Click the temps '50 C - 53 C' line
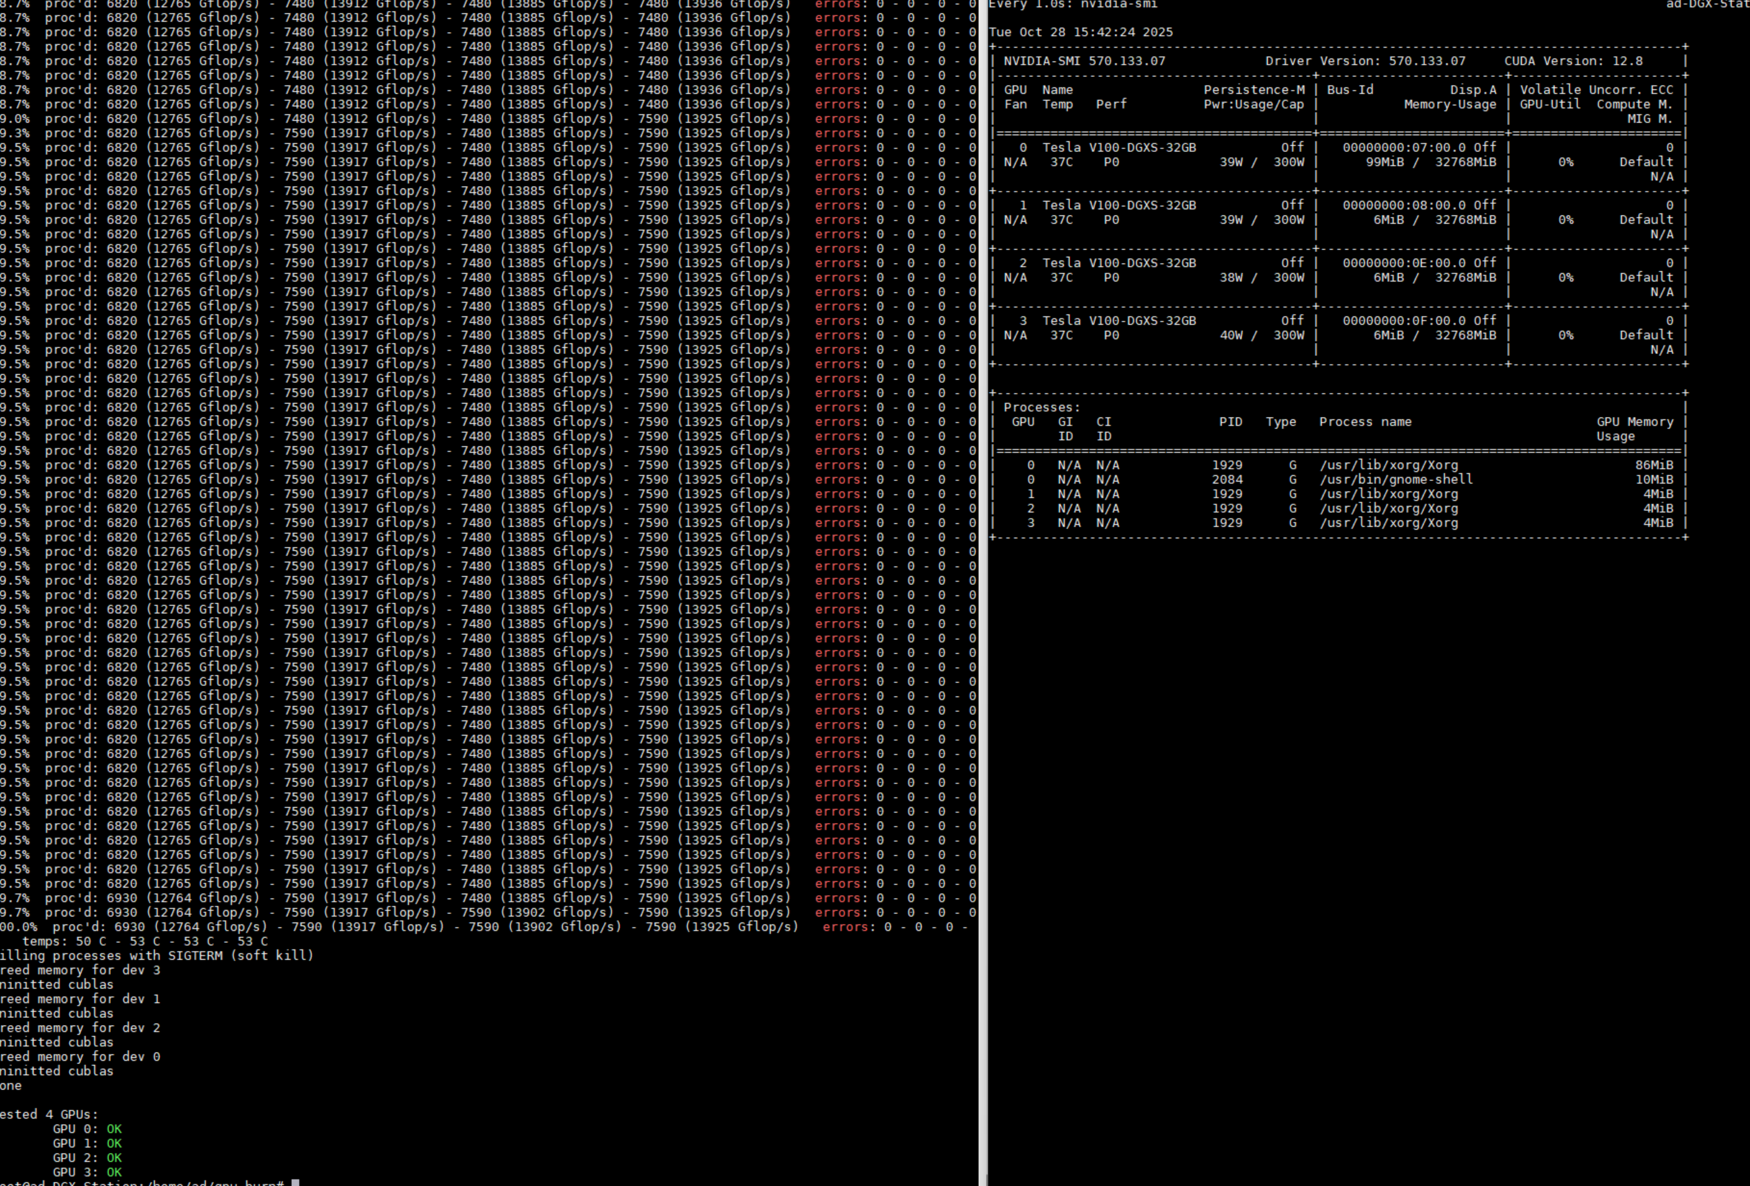 click(144, 941)
